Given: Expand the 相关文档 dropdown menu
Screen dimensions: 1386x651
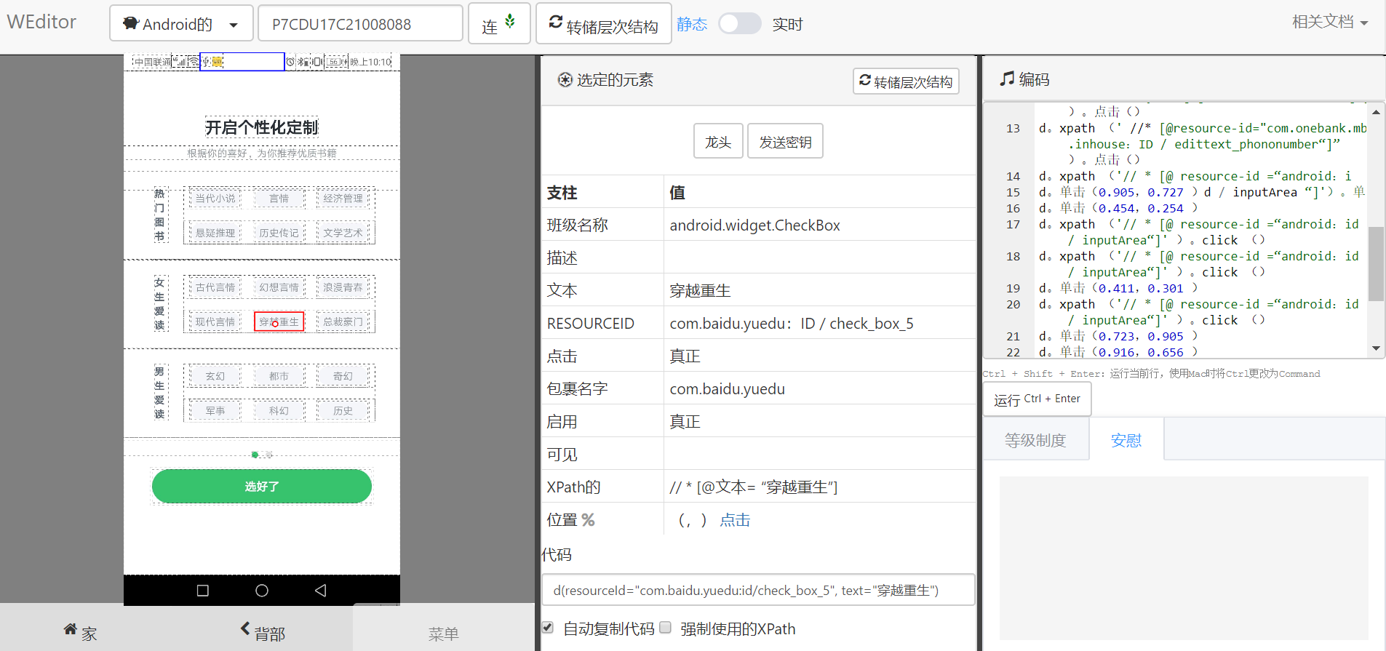Looking at the screenshot, I should (x=1329, y=22).
